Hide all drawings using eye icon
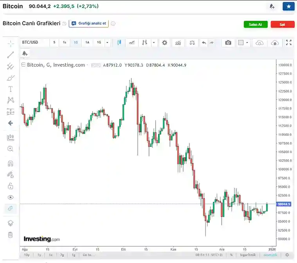 11,197
